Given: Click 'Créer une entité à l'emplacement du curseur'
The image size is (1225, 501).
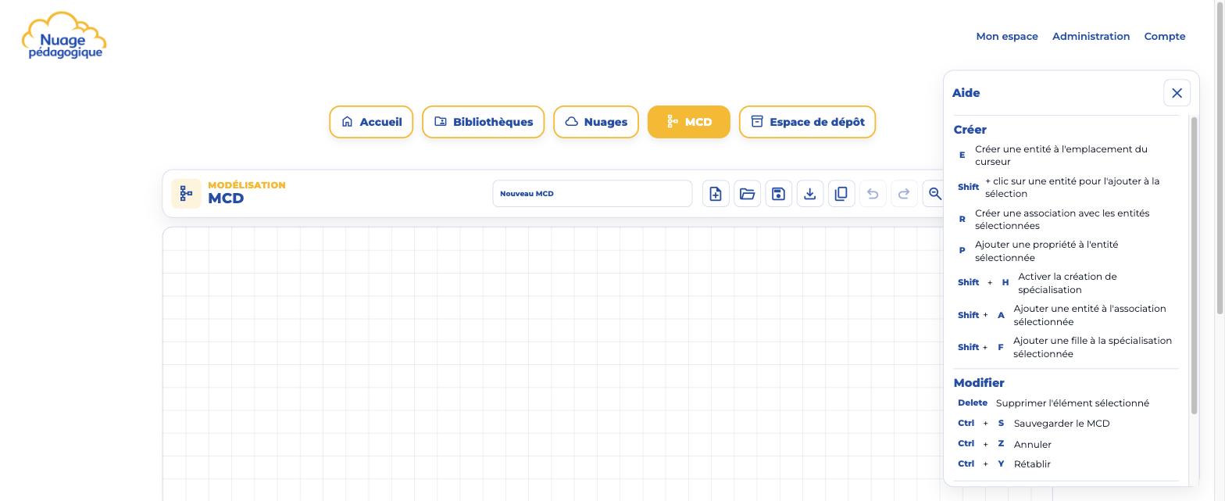Looking at the screenshot, I should pos(1061,156).
